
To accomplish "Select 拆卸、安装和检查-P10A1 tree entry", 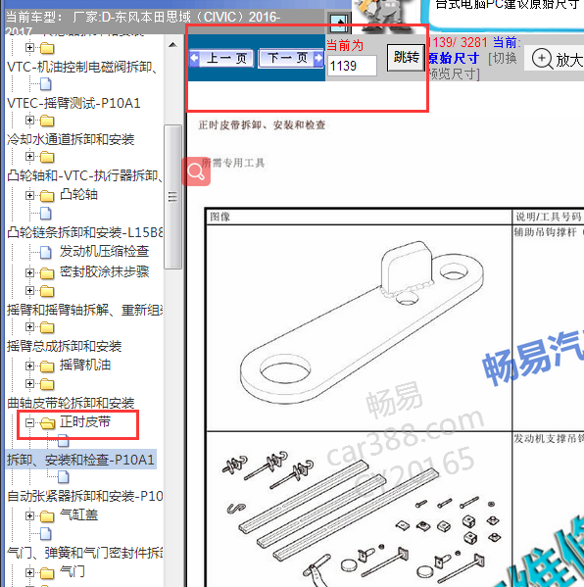I will (80, 460).
